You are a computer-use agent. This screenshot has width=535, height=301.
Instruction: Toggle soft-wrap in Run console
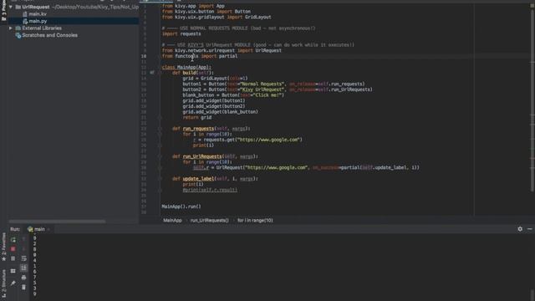(23, 258)
